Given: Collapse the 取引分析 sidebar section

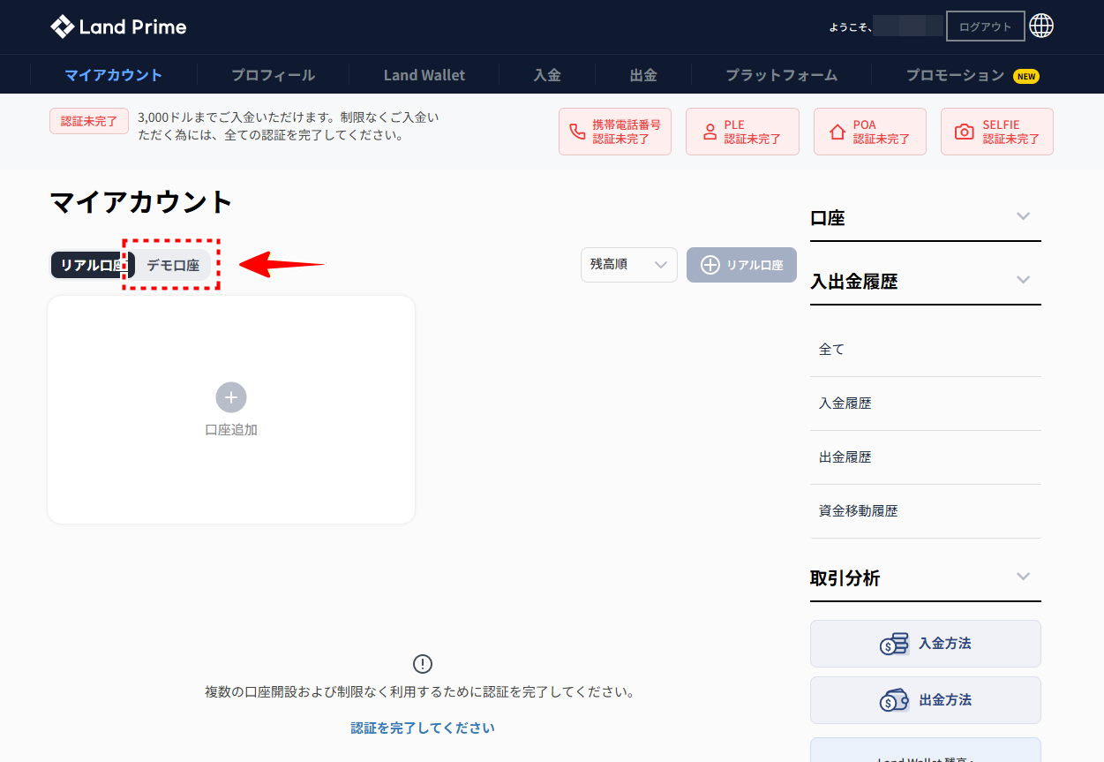Looking at the screenshot, I should point(1023,577).
